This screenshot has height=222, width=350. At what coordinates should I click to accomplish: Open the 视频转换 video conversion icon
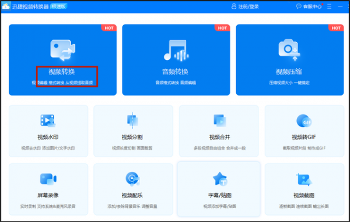(63, 50)
